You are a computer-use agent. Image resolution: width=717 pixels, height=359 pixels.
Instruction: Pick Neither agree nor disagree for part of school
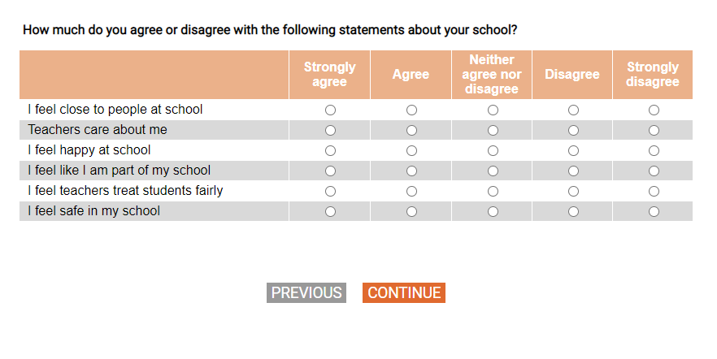[x=493, y=171]
